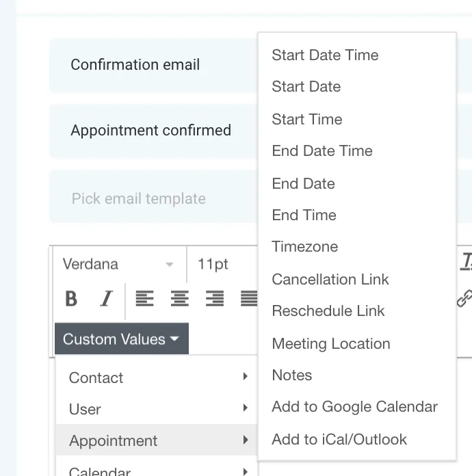472x476 pixels.
Task: Expand the Contact submenu
Action: coord(157,378)
